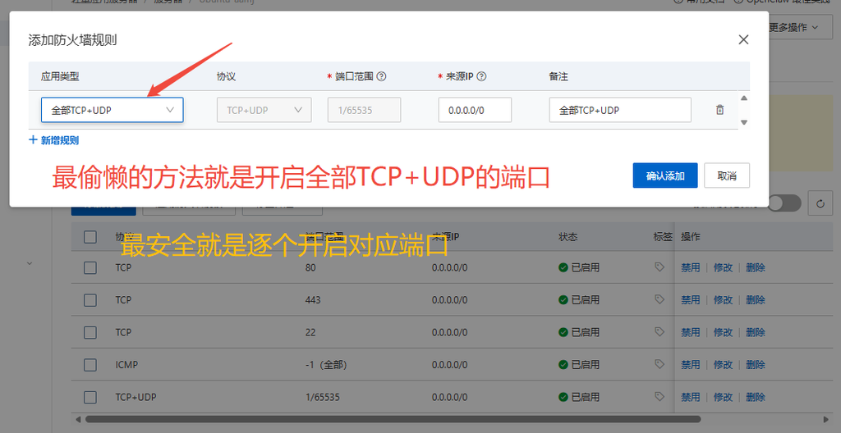This screenshot has height=433, width=841.
Task: Click the plus icon for 新增规则
Action: [x=33, y=140]
